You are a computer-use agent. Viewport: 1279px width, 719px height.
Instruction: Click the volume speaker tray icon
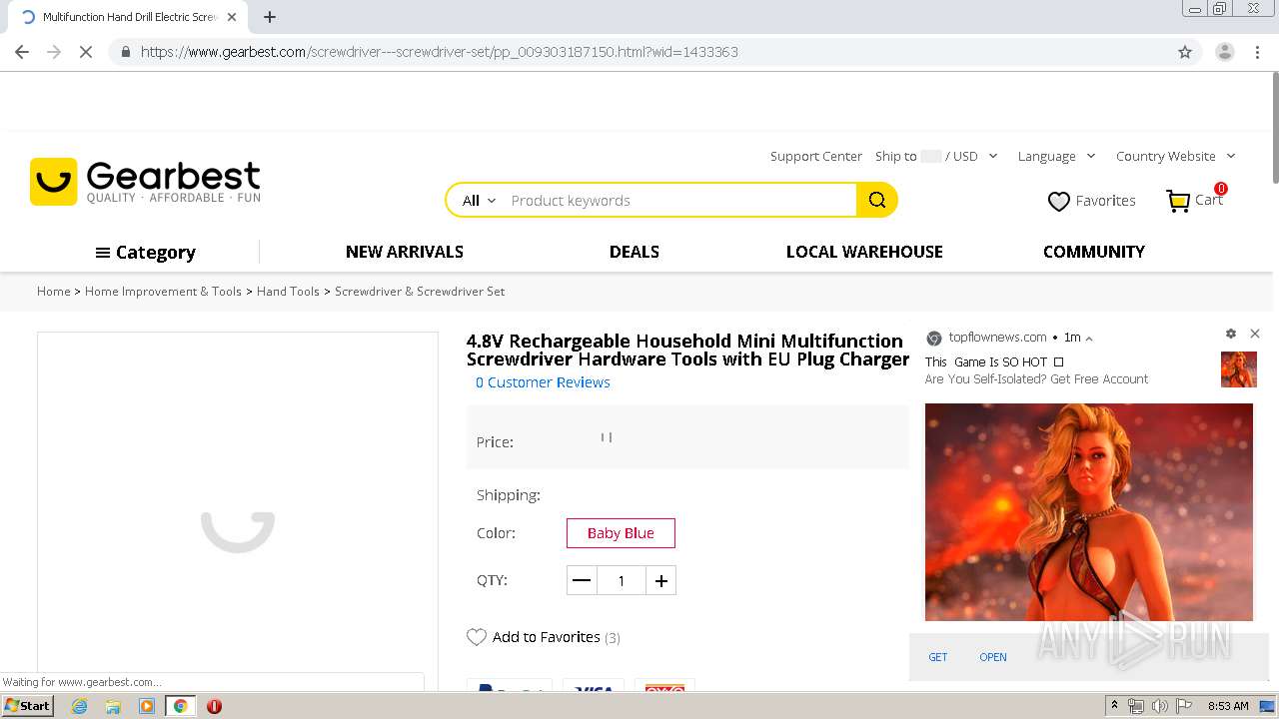[1160, 706]
